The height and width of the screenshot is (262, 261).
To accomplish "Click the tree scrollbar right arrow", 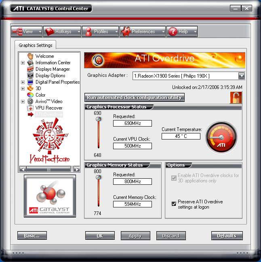I will point(77,169).
